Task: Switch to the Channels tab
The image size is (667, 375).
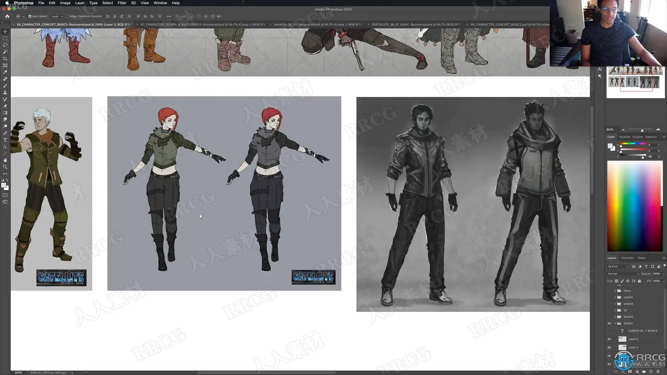Action: (x=627, y=258)
